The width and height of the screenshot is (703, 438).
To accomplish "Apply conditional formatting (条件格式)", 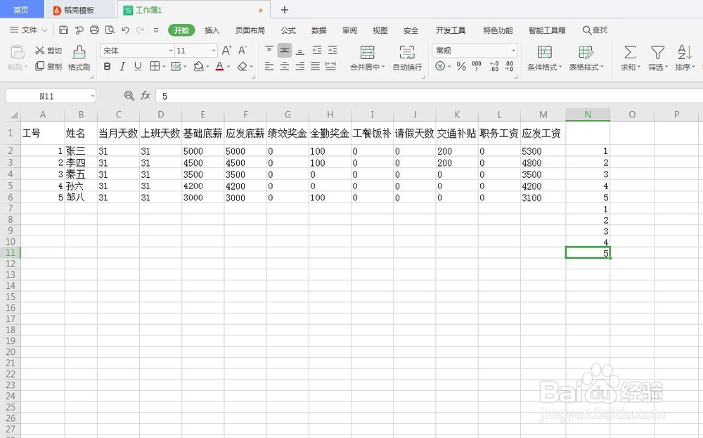I will 545,56.
